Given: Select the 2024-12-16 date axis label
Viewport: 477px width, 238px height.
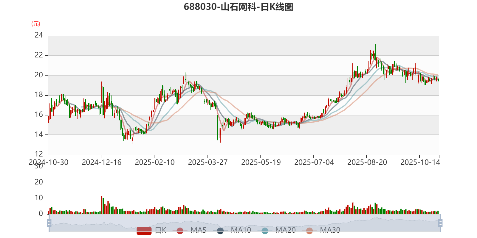Looking at the screenshot, I should 102,162.
